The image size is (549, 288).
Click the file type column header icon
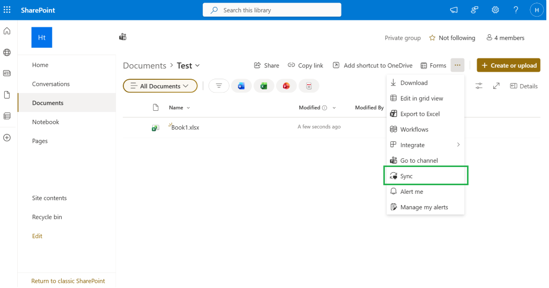(156, 108)
